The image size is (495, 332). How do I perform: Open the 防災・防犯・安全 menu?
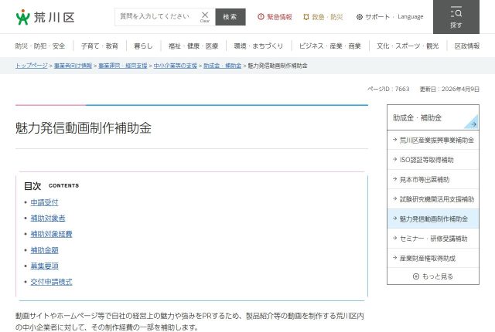(x=40, y=46)
